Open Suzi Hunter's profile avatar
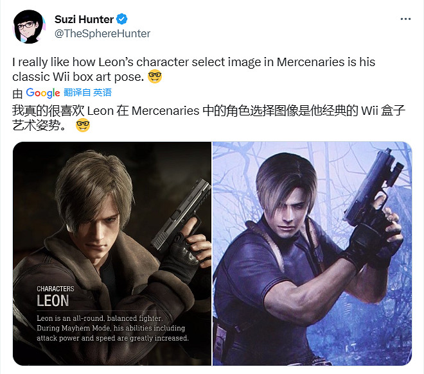Image resolution: width=424 pixels, height=374 pixels. coord(29,26)
